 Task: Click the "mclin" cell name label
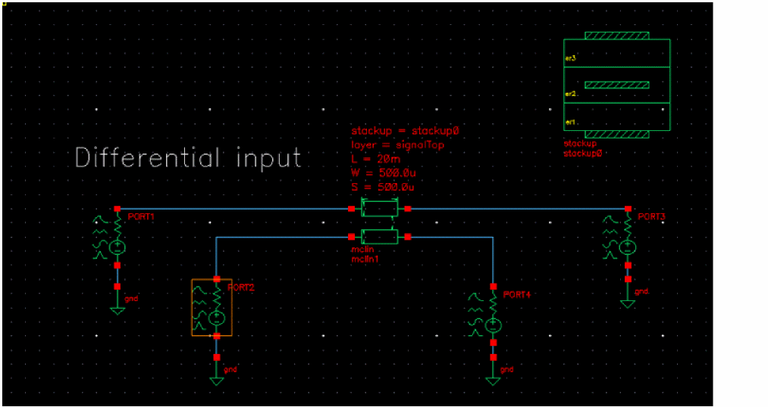[362, 250]
